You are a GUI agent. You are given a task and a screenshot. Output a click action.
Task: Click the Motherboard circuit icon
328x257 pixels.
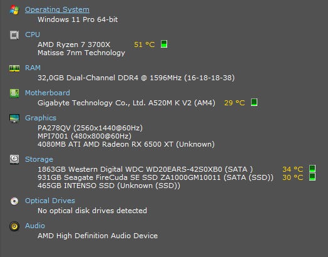click(x=14, y=93)
